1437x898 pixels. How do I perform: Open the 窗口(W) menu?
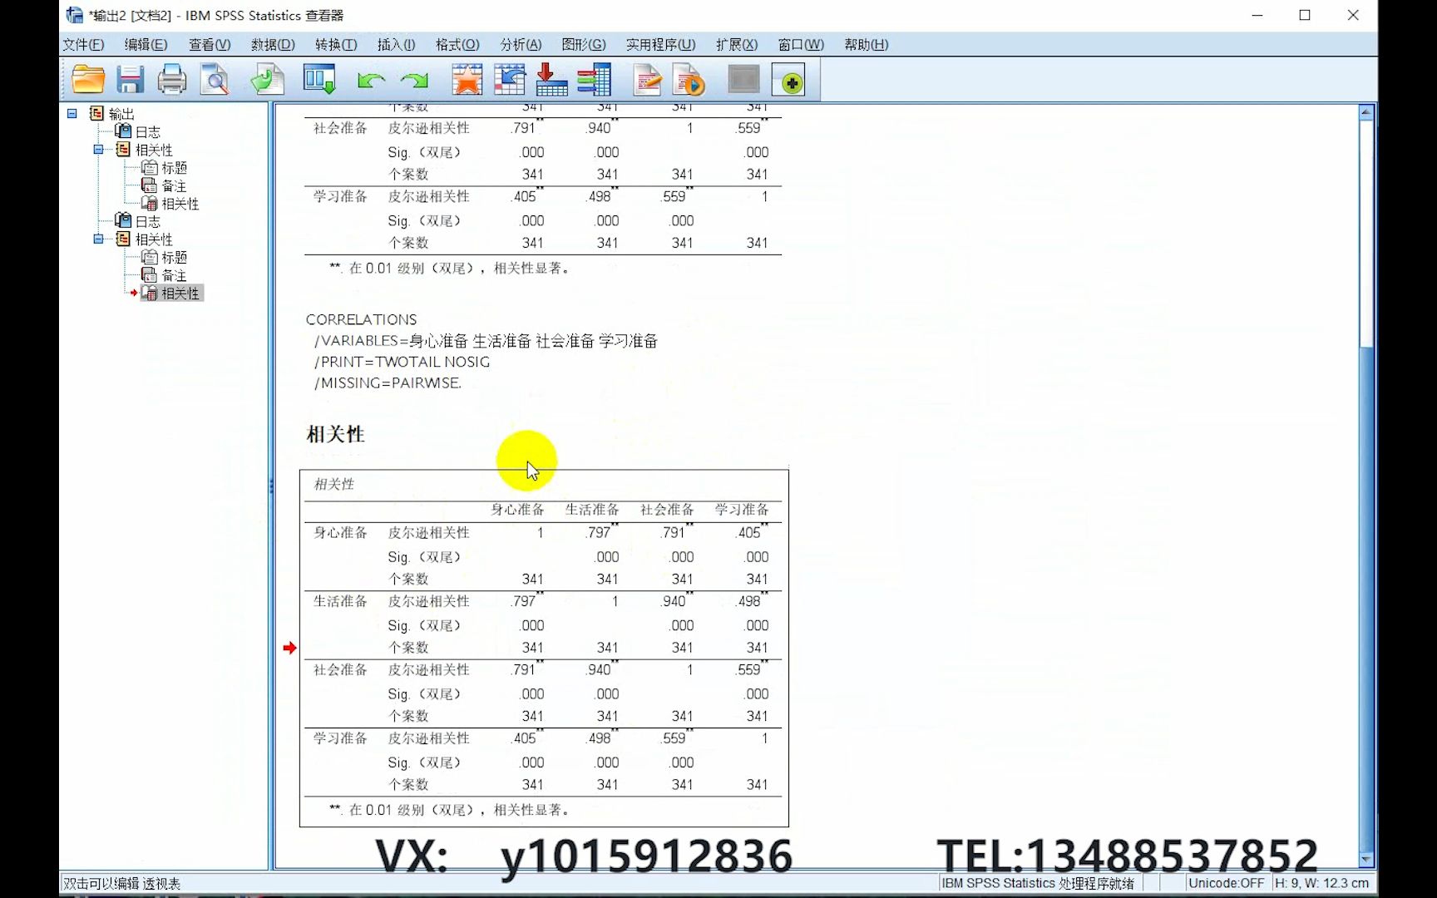coord(801,45)
